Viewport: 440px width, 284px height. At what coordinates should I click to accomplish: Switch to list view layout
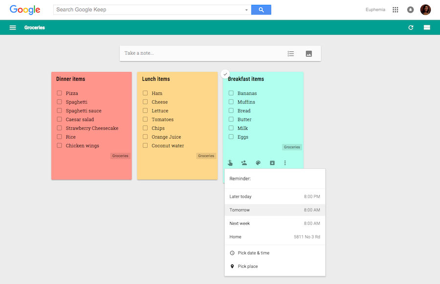pos(427,27)
